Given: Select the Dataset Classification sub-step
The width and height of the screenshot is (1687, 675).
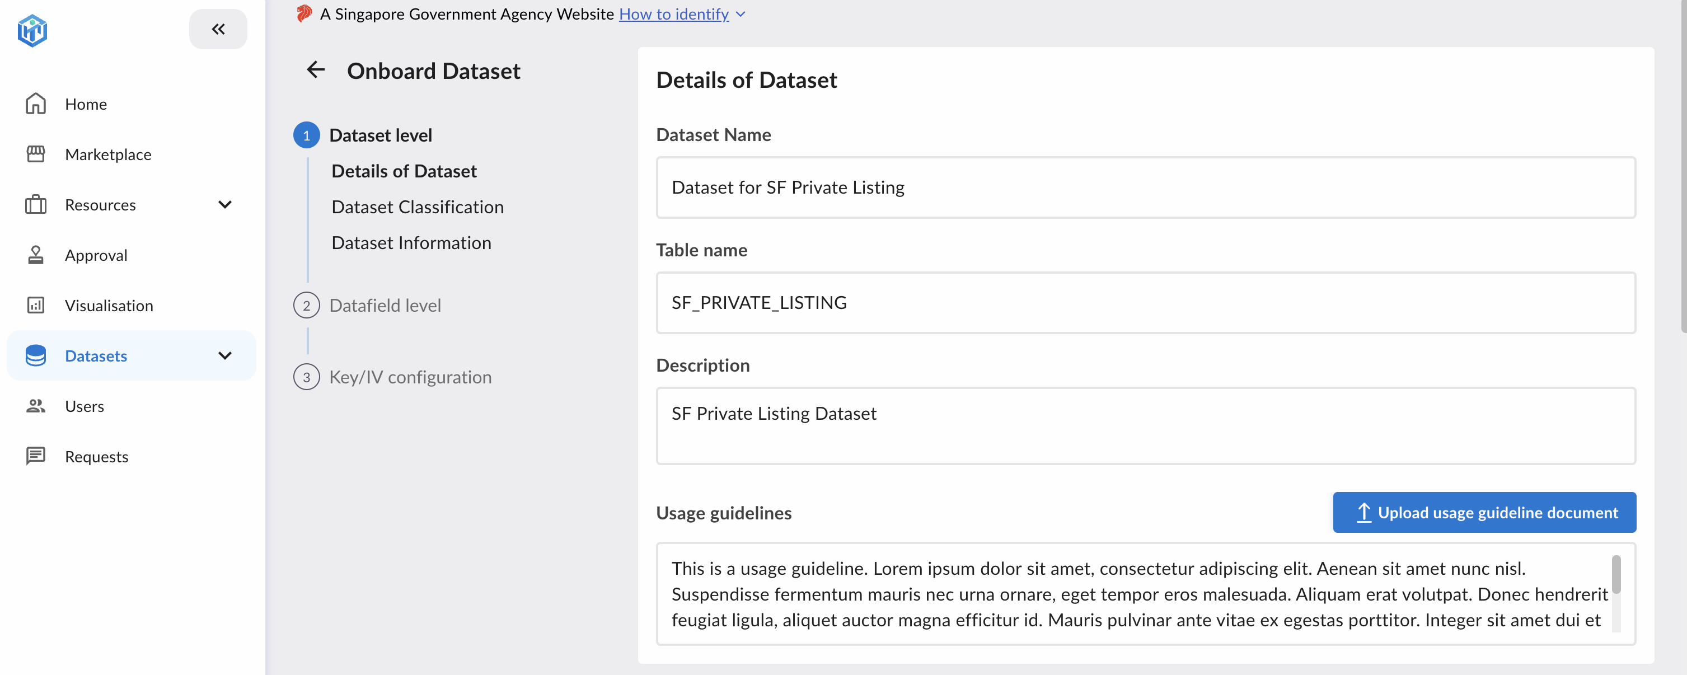Looking at the screenshot, I should click(417, 207).
